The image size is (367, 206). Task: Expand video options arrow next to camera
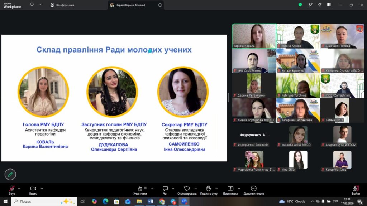[42, 188]
